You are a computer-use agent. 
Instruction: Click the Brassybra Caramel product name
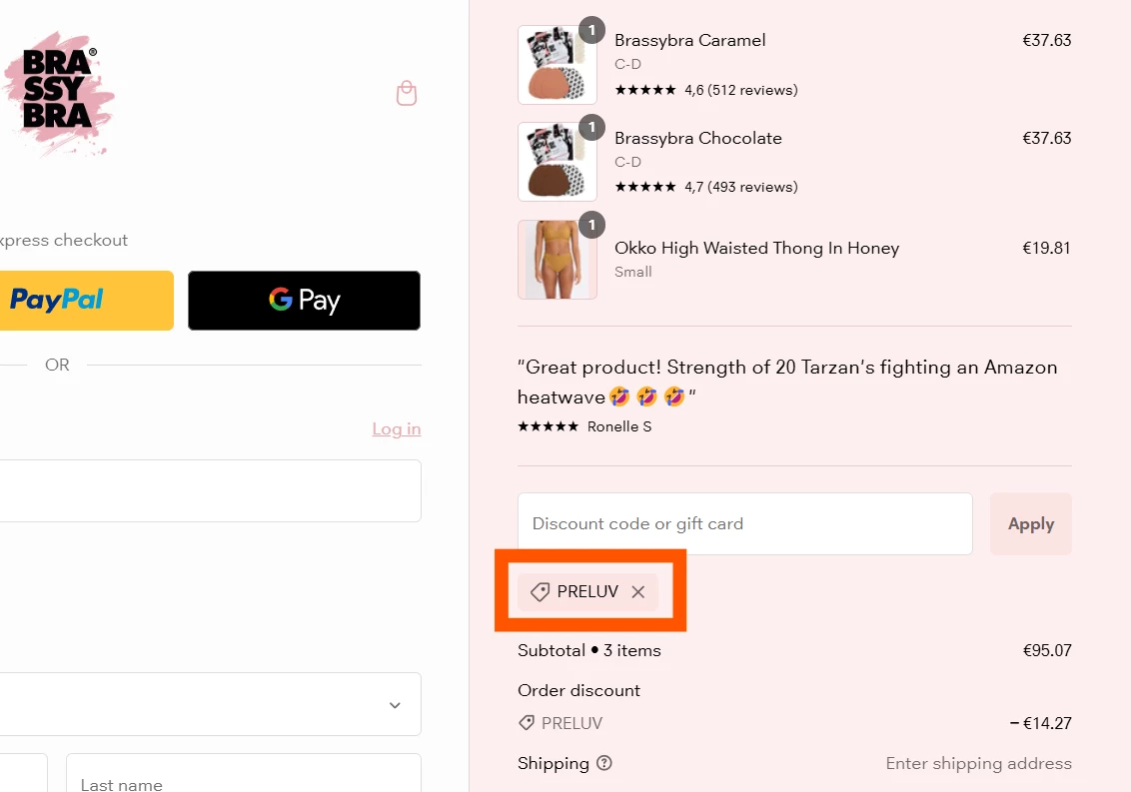point(690,40)
